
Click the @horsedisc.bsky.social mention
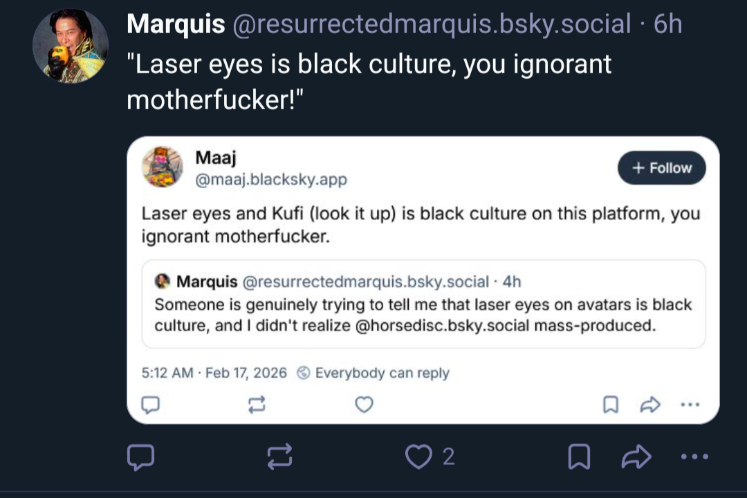[x=442, y=325]
